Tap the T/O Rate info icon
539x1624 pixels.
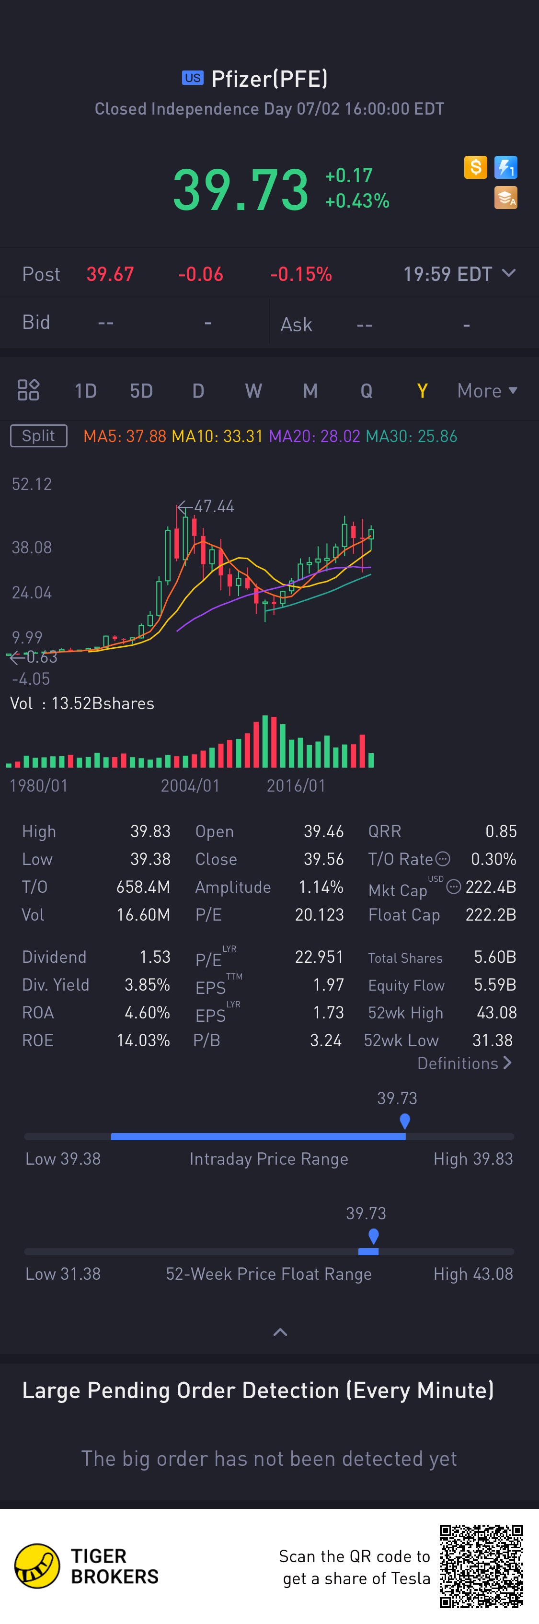(443, 859)
